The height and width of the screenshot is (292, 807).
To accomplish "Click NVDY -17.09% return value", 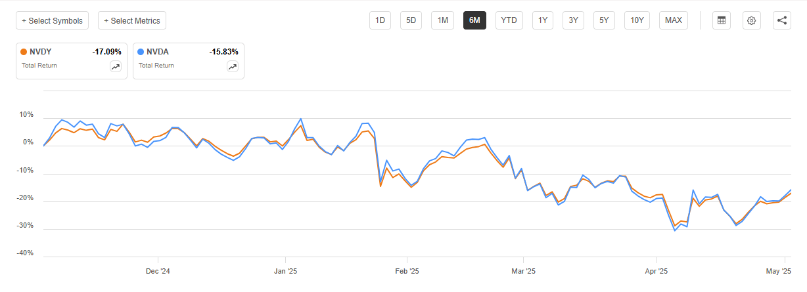I will point(107,51).
